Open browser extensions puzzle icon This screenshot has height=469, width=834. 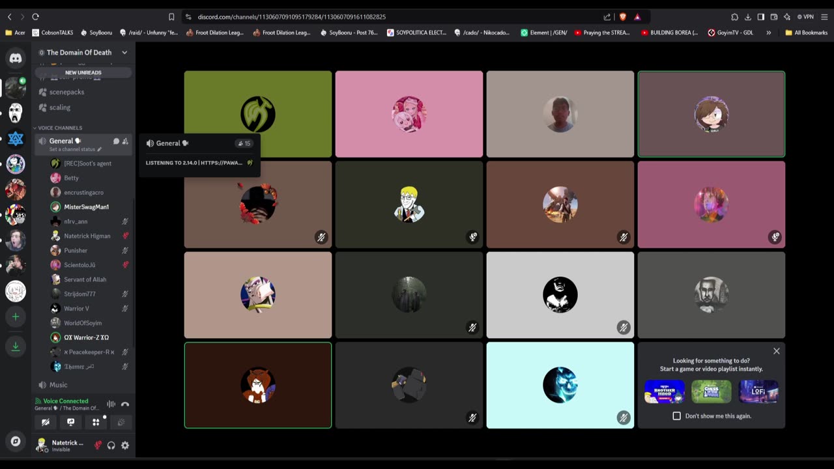(x=734, y=17)
